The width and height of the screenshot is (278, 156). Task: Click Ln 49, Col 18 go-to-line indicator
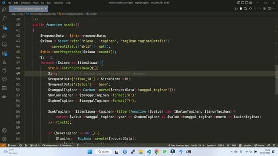click(x=198, y=145)
